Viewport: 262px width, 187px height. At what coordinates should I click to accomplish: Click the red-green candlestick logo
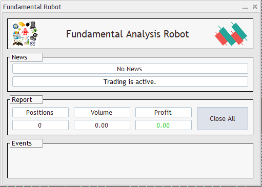point(231,34)
